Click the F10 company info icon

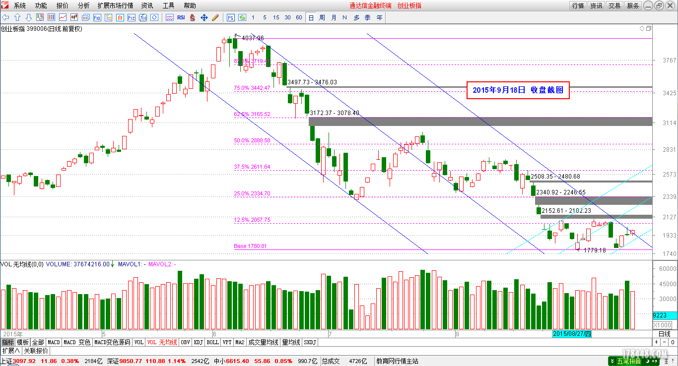(97, 17)
